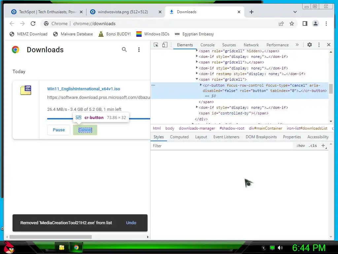
Task: Open the Windows ISOs bookmark
Action: (153, 34)
